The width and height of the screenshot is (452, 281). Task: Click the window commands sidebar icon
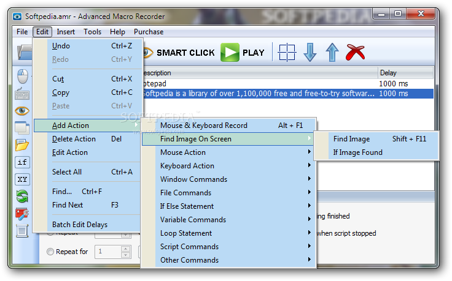(x=22, y=128)
